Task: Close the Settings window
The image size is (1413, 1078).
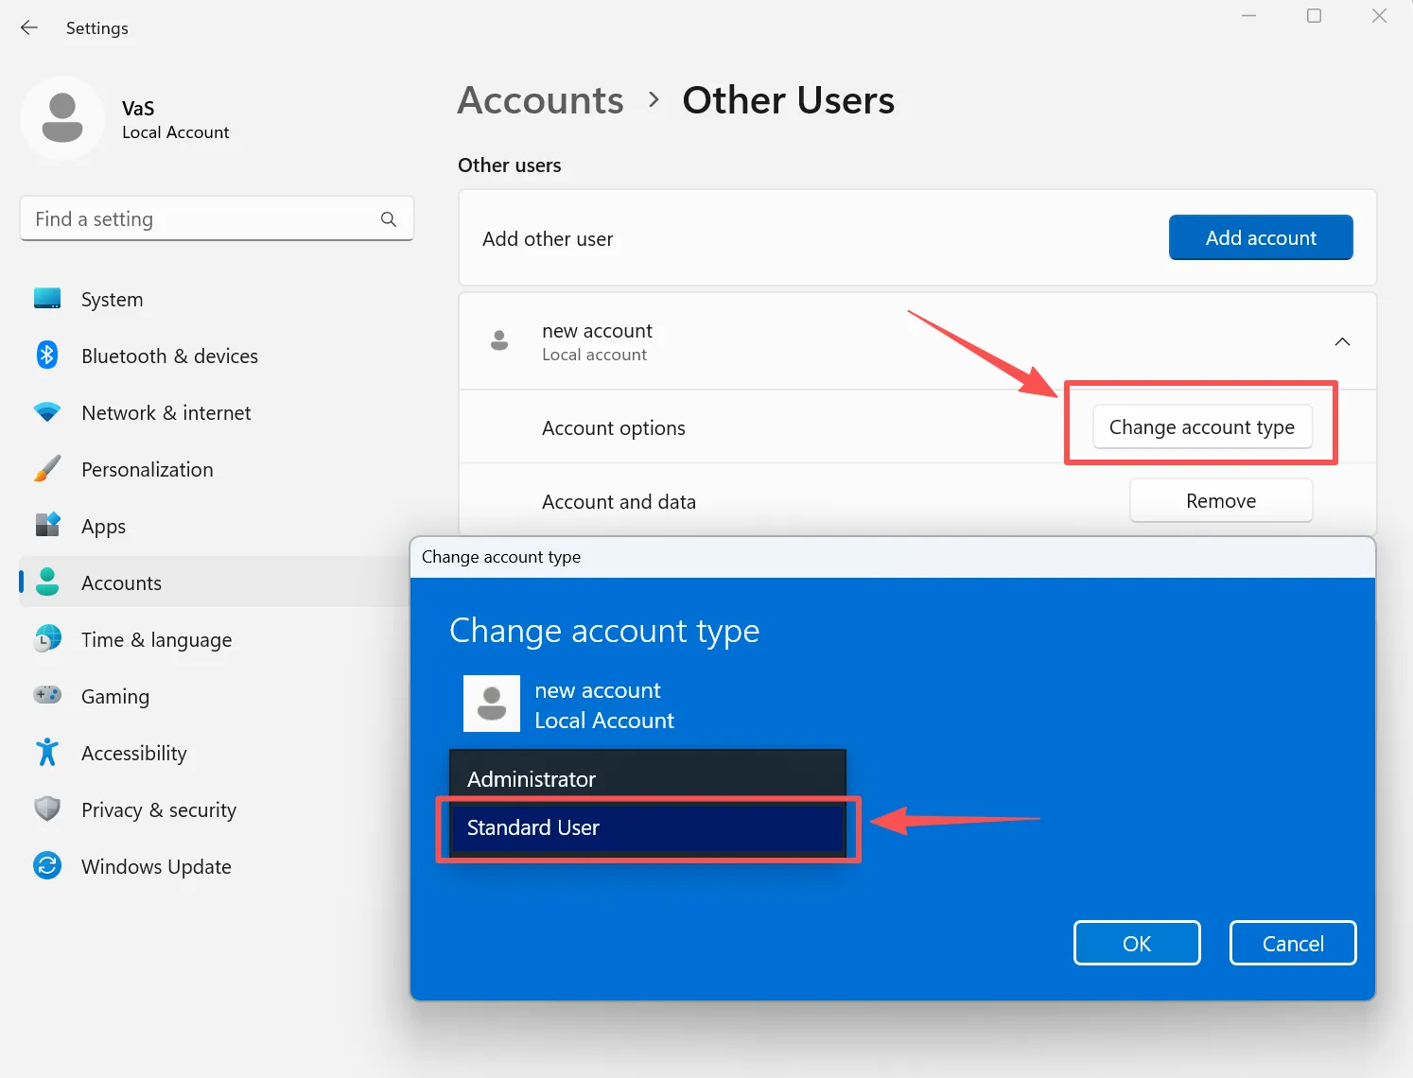Action: click(x=1379, y=16)
